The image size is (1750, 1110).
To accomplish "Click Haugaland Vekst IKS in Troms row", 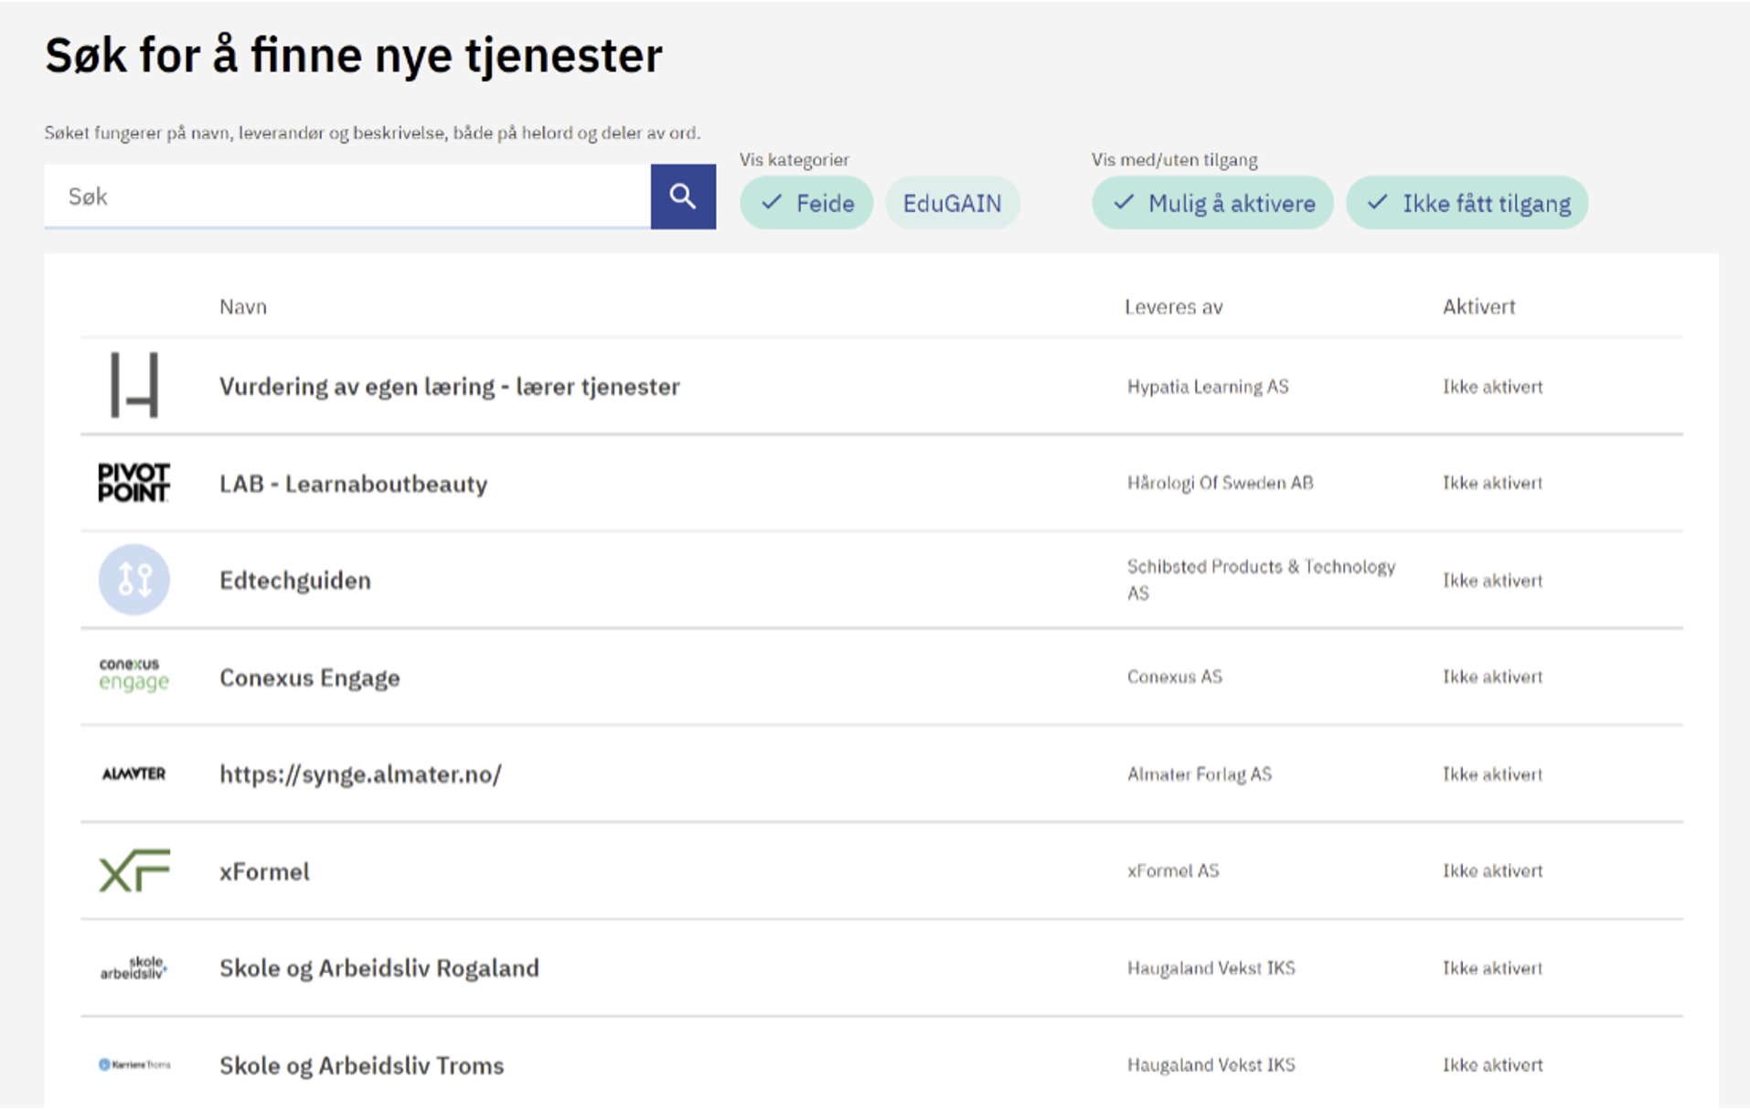I will coord(1211,1064).
